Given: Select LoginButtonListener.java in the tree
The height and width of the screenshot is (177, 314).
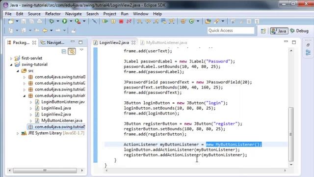Looking at the screenshot, I should point(60,102).
